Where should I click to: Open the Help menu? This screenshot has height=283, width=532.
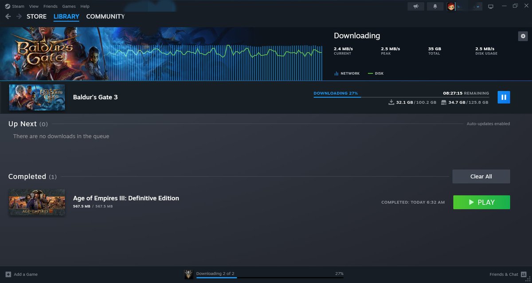(85, 6)
